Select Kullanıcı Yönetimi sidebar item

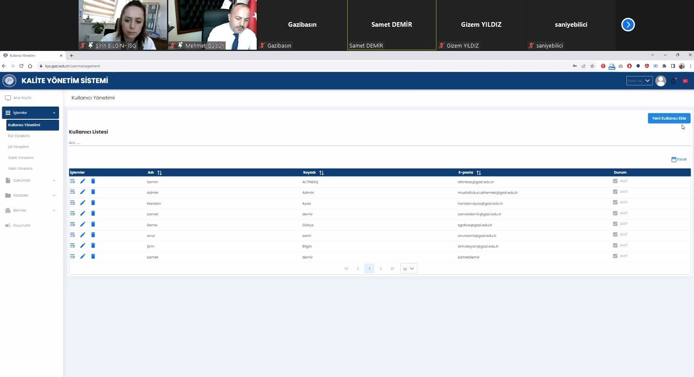33,125
